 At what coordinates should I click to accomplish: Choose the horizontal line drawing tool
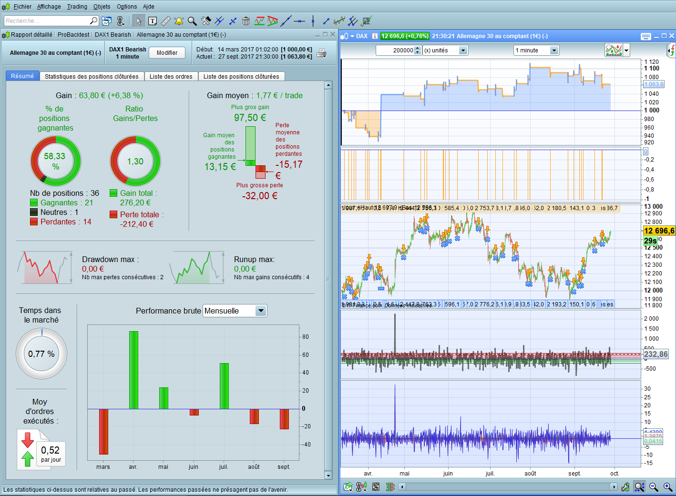(x=299, y=21)
